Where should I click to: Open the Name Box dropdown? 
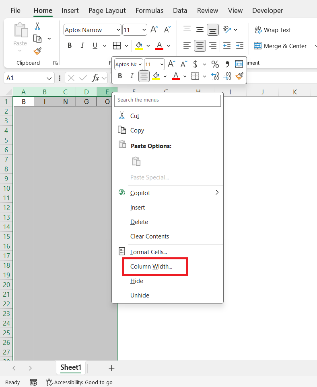click(49, 78)
